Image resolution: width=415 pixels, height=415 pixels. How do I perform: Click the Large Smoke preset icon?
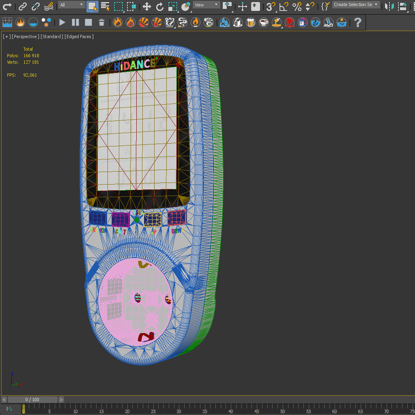[x=170, y=22]
